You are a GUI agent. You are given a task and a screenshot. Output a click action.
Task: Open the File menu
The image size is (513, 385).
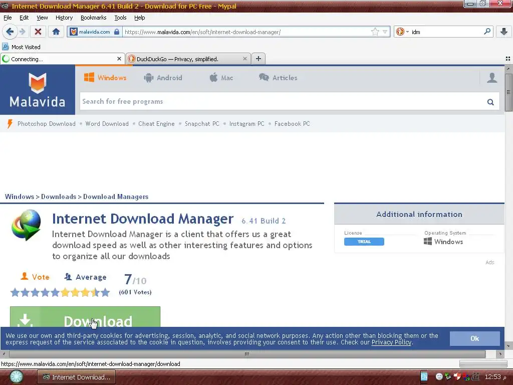(x=8, y=18)
